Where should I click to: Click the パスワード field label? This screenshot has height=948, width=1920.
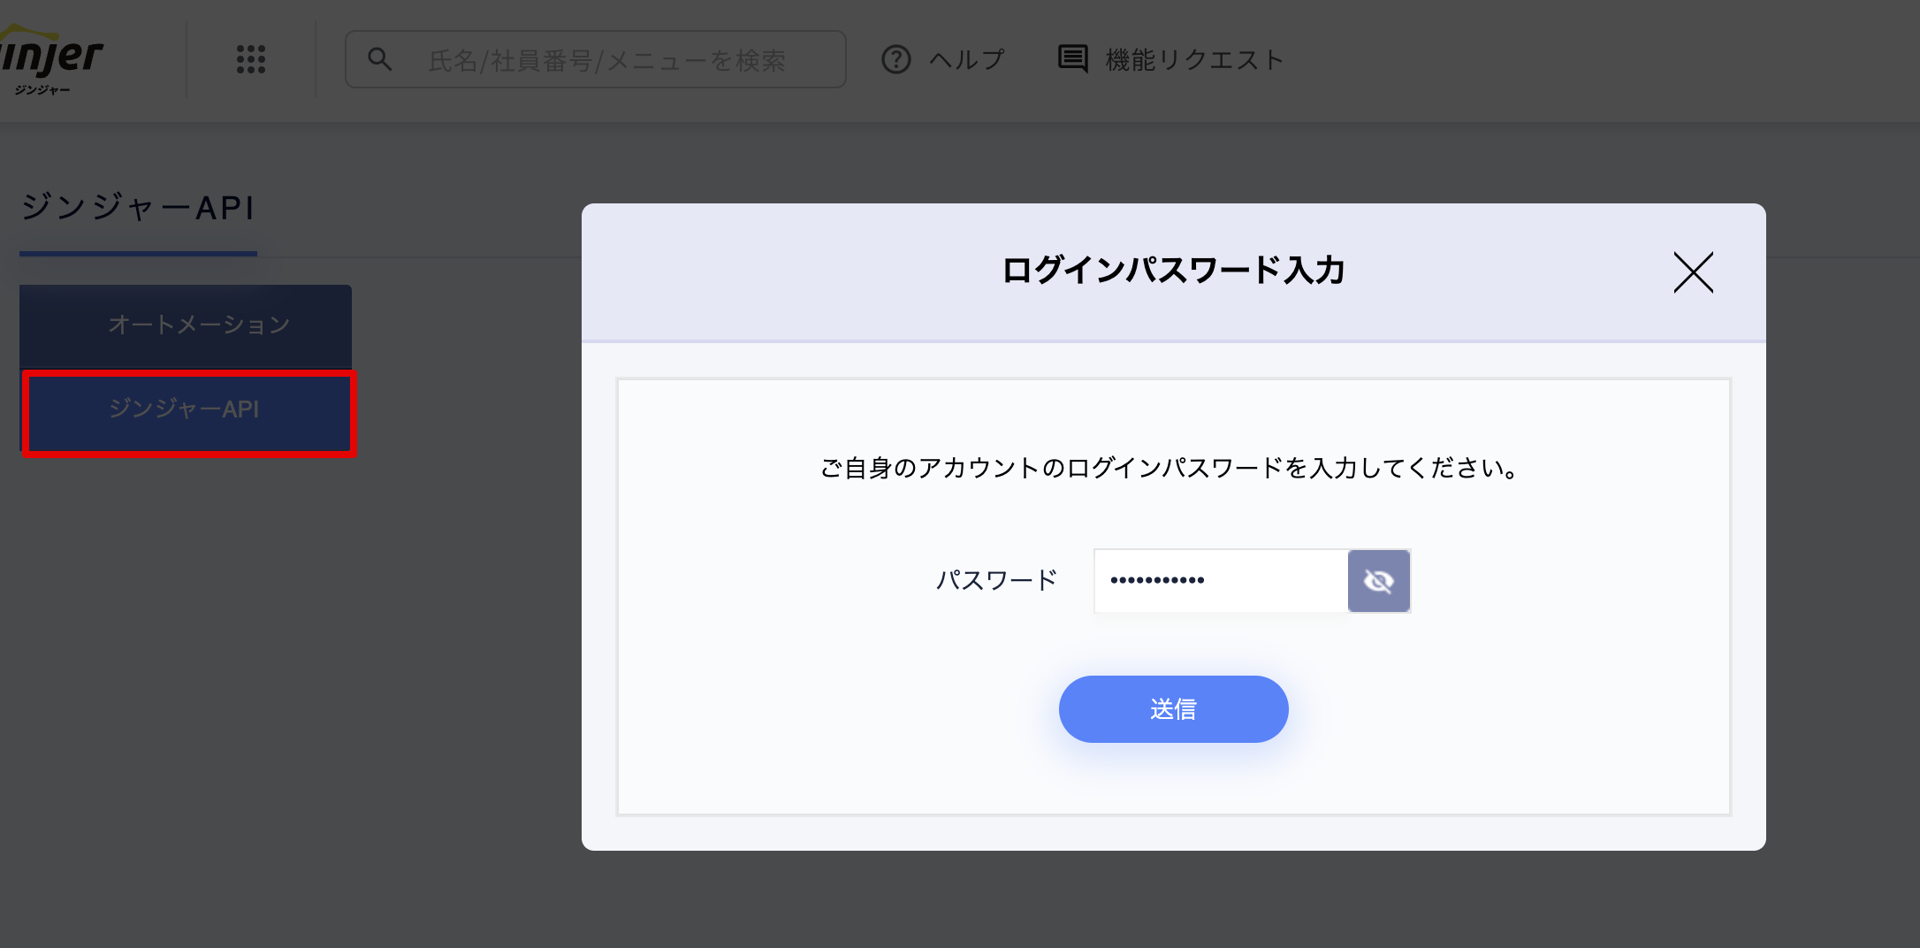996,581
